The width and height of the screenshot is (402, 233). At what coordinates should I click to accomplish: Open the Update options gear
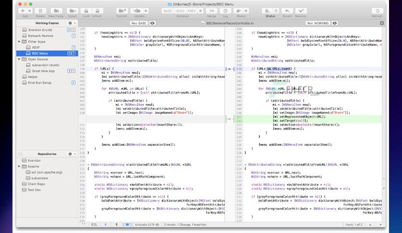pos(146,11)
